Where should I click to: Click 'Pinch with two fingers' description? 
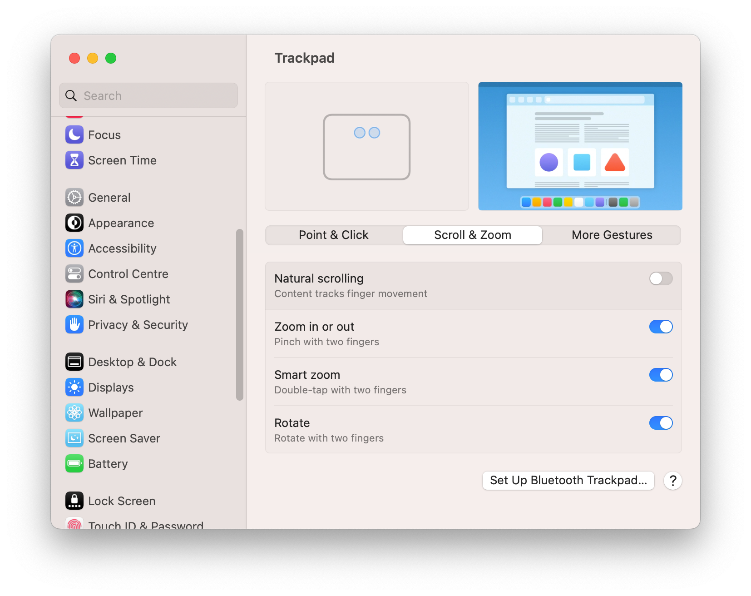pos(326,342)
